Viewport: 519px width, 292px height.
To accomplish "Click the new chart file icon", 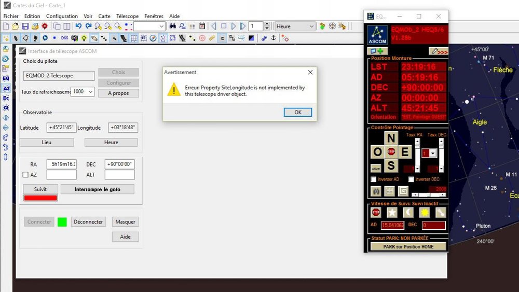I will (6, 26).
